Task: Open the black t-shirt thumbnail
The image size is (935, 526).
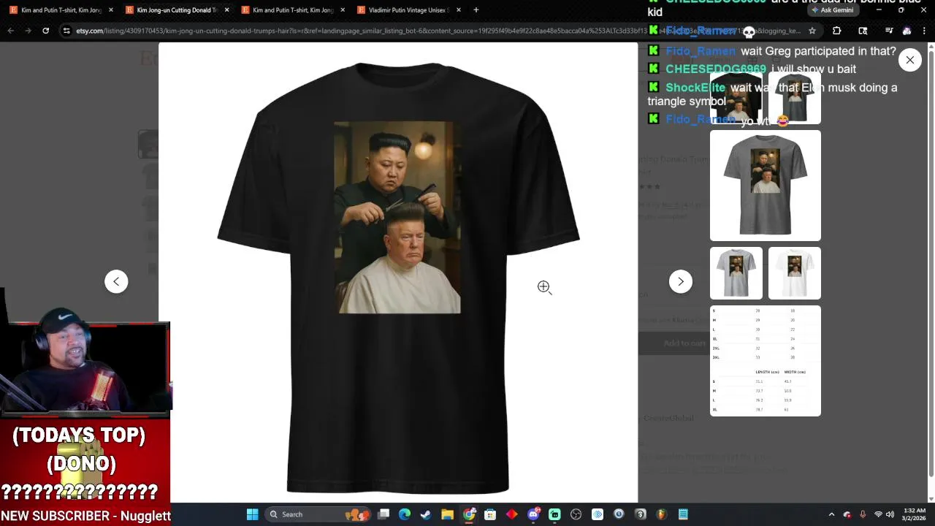Action: pyautogui.click(x=736, y=98)
